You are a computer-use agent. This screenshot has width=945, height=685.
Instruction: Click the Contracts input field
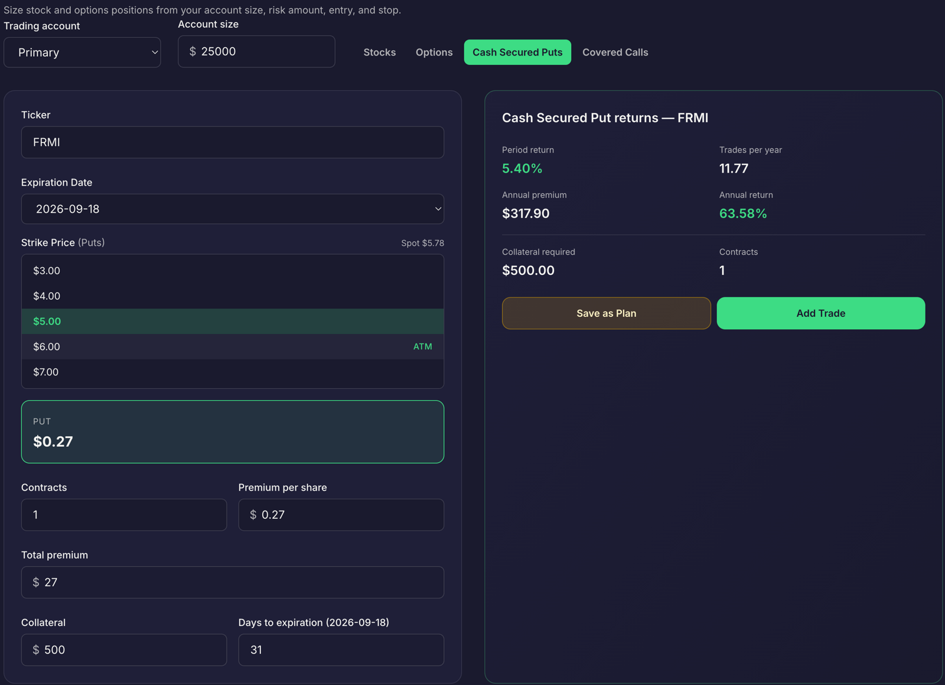[124, 515]
